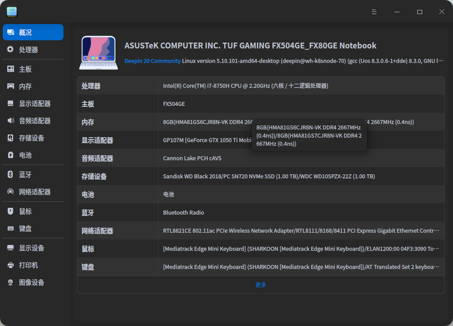Click the RTL8821CE wireless adapter value

[301, 231]
